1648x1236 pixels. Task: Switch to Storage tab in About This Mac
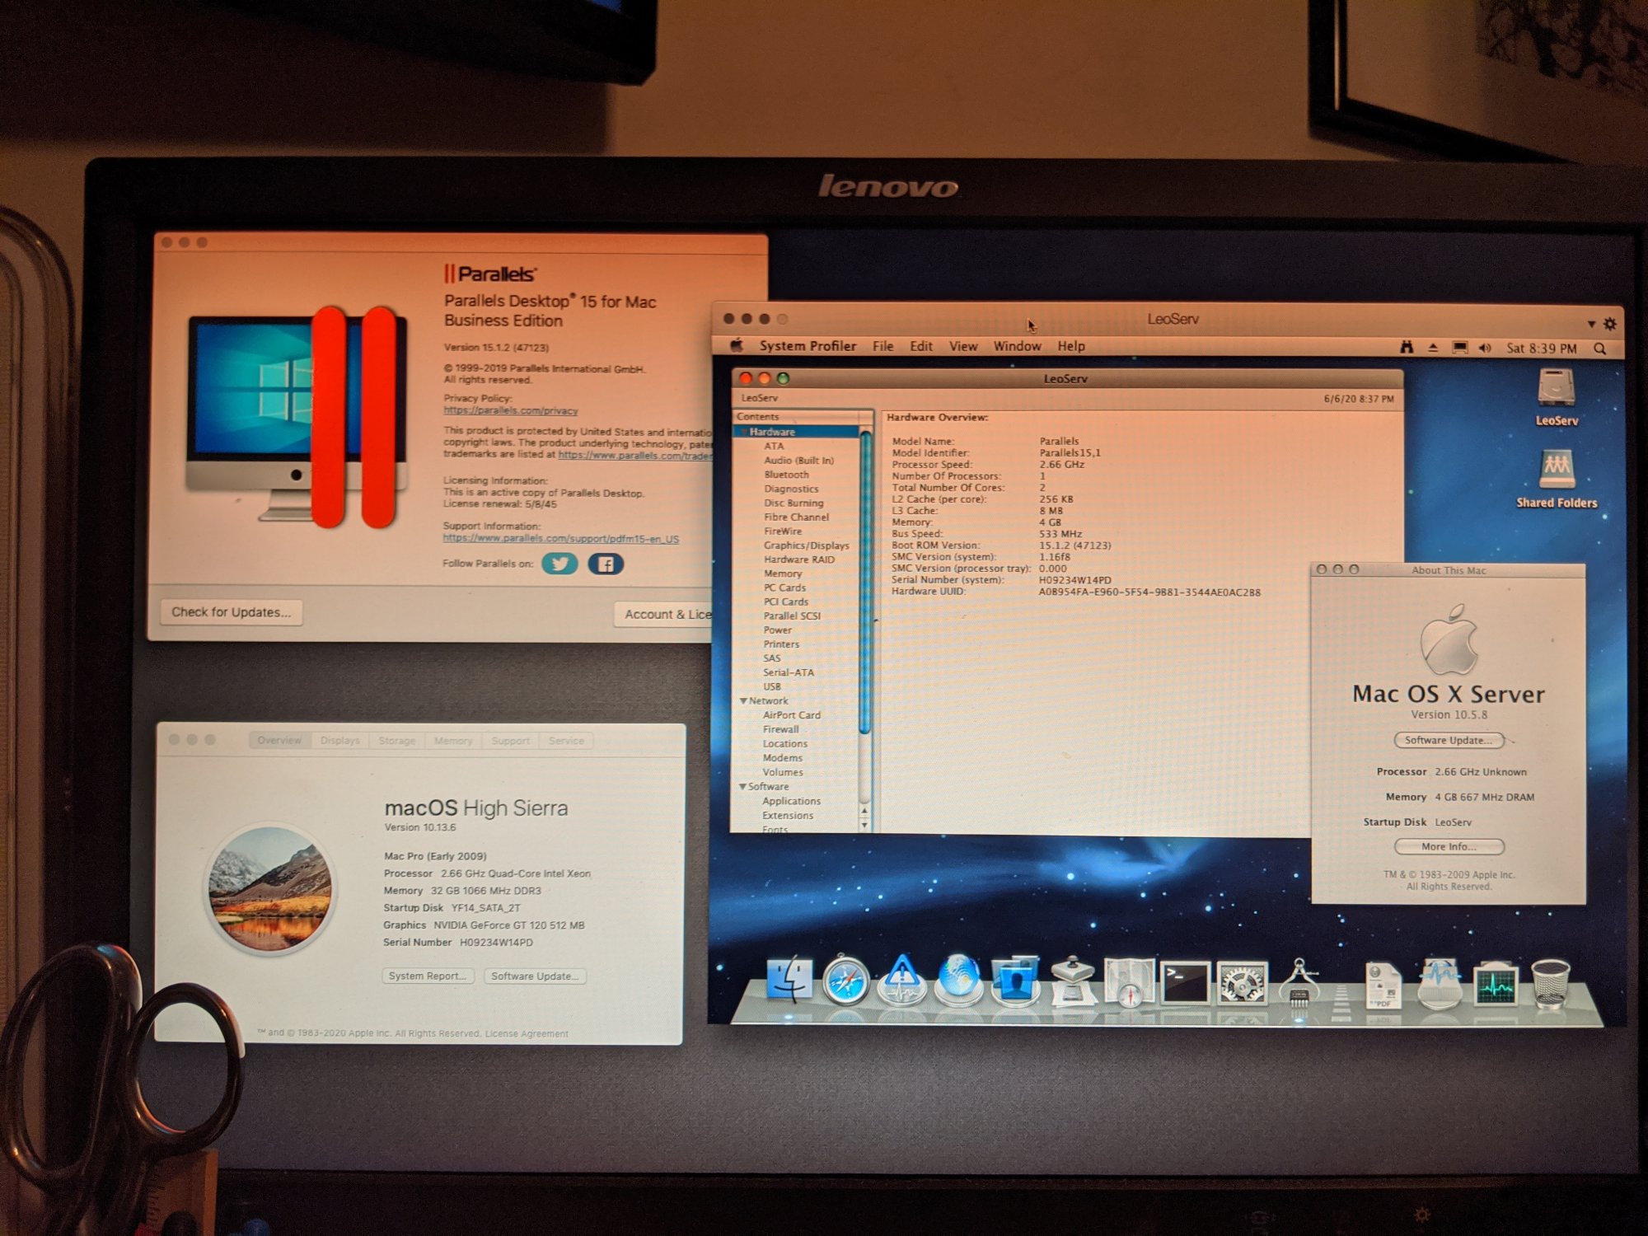coord(397,740)
